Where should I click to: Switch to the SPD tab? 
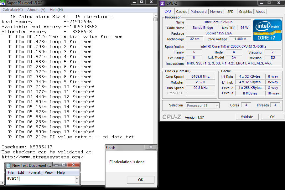tap(230, 12)
